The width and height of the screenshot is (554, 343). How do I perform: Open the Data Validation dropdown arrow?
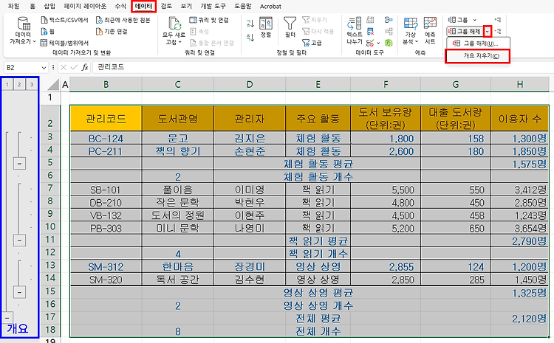click(x=378, y=43)
